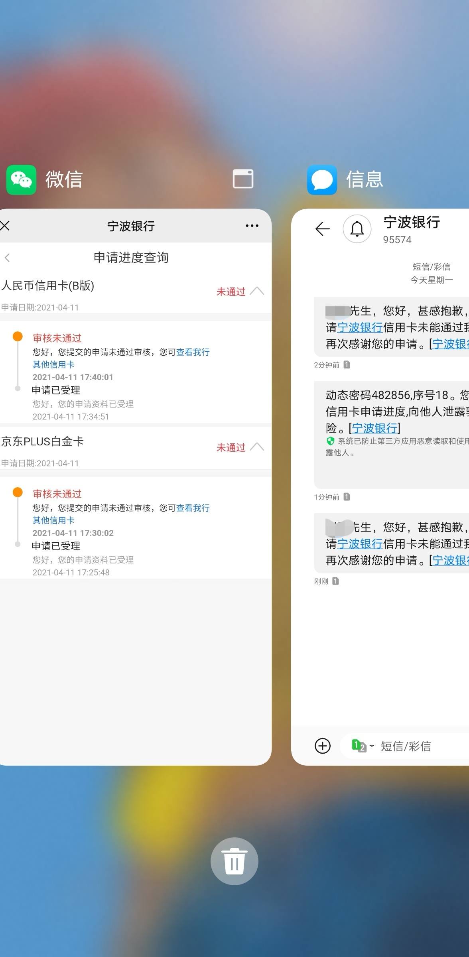
Task: Open split-screen window icon for WeChat
Action: tap(243, 179)
